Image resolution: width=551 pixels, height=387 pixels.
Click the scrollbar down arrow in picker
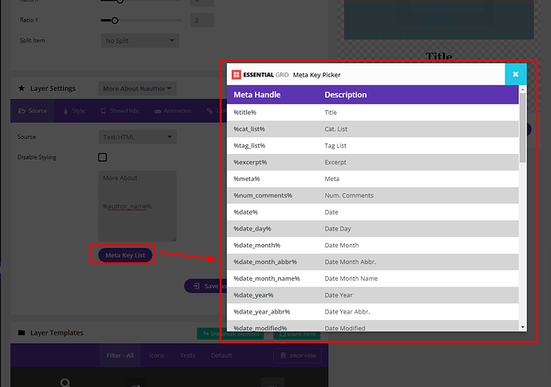click(x=522, y=327)
